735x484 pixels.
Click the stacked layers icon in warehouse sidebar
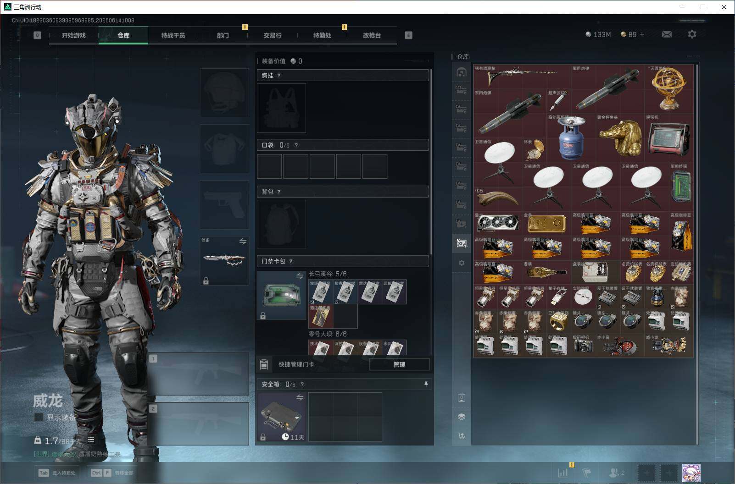pyautogui.click(x=462, y=417)
